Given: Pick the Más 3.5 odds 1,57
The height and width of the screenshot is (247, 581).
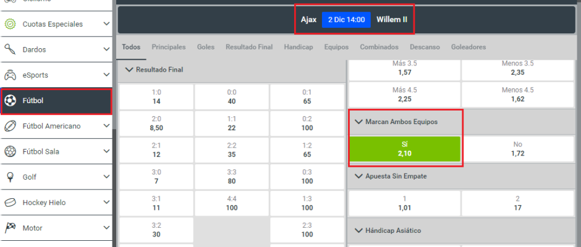Looking at the screenshot, I should [405, 70].
